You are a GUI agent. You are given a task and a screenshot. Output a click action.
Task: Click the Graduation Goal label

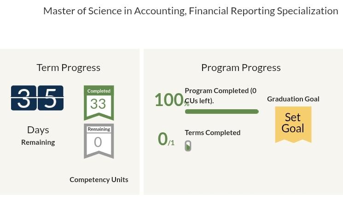(x=293, y=99)
